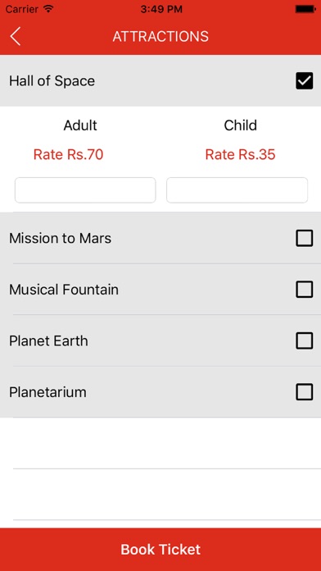
Task: Tick the Planet Earth checkbox
Action: click(x=305, y=340)
